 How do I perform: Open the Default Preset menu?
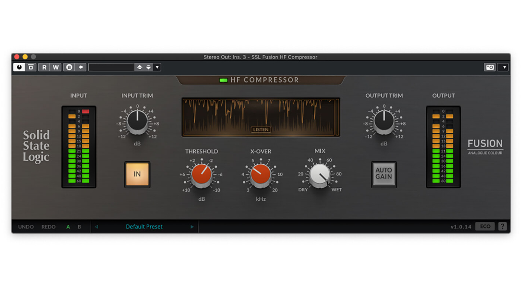(x=144, y=227)
